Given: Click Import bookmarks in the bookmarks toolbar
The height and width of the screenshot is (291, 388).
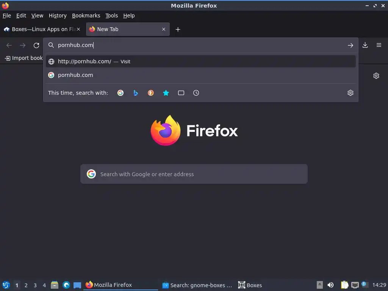Looking at the screenshot, I should pyautogui.click(x=24, y=58).
